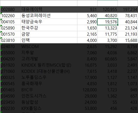Screen dimensions: 138x113
Task: Select code cell 025890
Action: [x=10, y=28]
